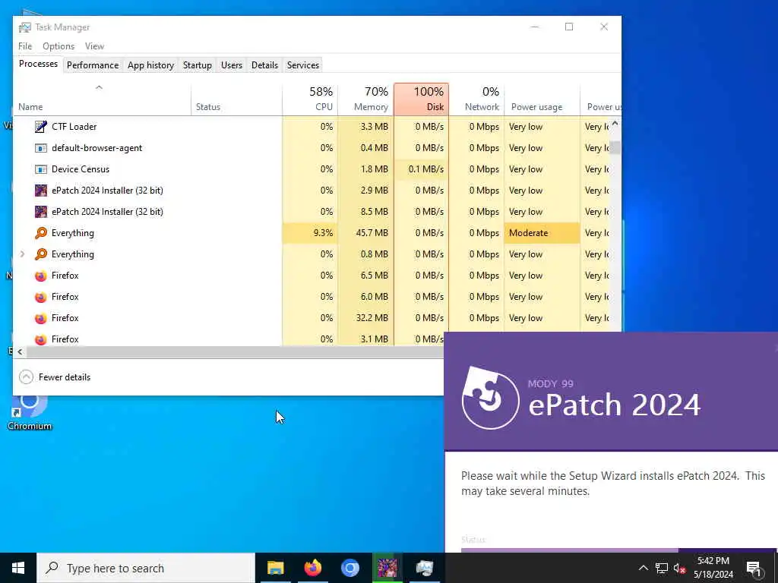Click icon of ePatch Installer using 2.9 MB
The image size is (778, 583).
(41, 191)
